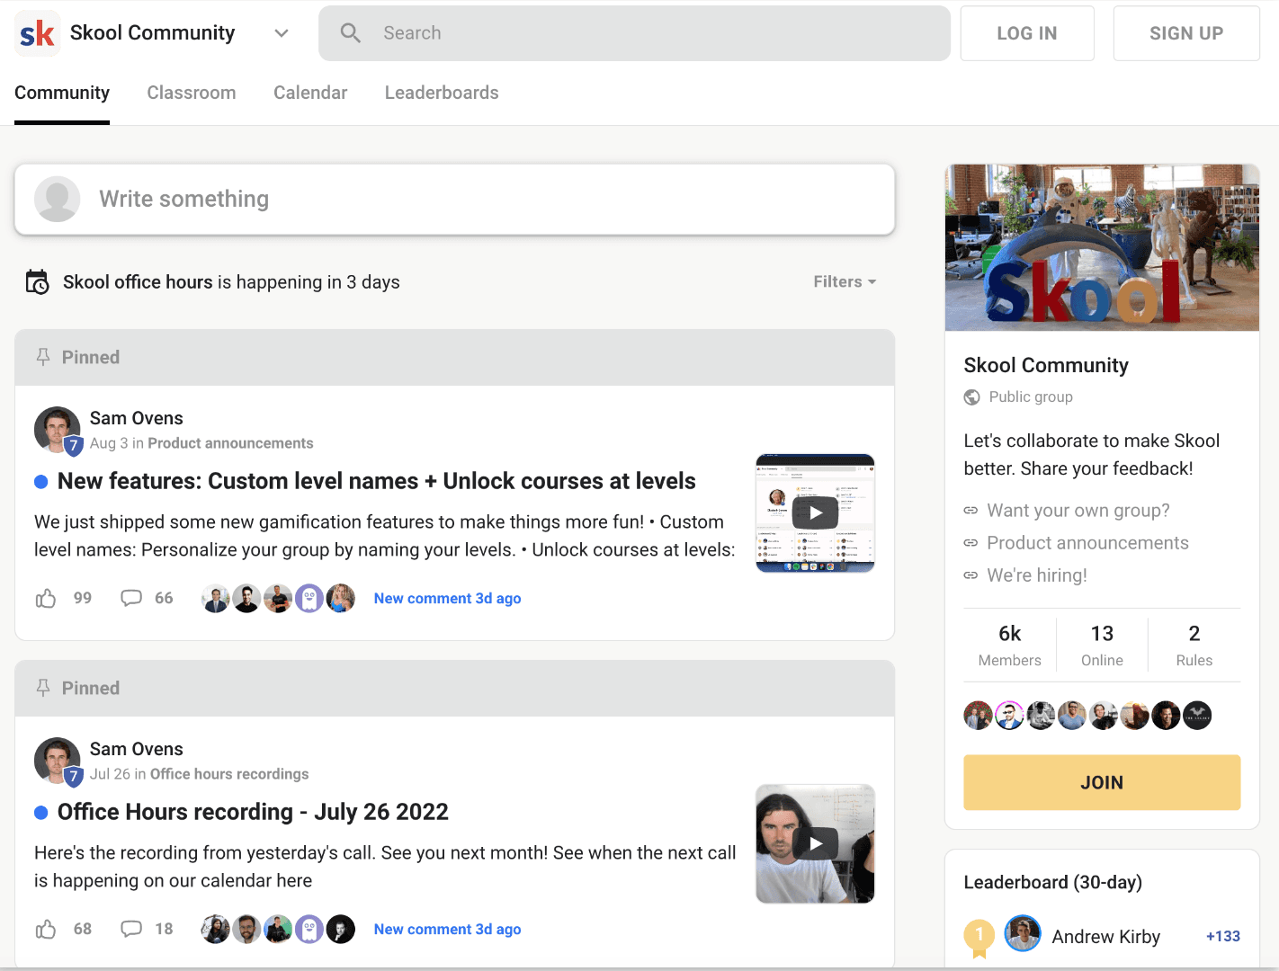Image resolution: width=1279 pixels, height=971 pixels.
Task: Click the 6k Members stat
Action: point(1010,645)
